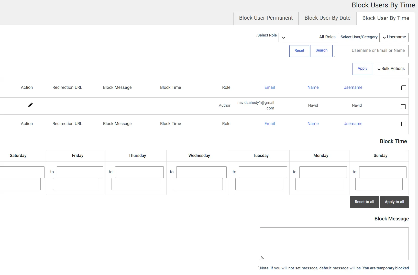Click the pencil edit icon in Navid row

[30, 105]
